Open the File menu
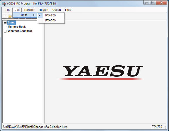Screen dimensions: 169x131 [x=8, y=10]
